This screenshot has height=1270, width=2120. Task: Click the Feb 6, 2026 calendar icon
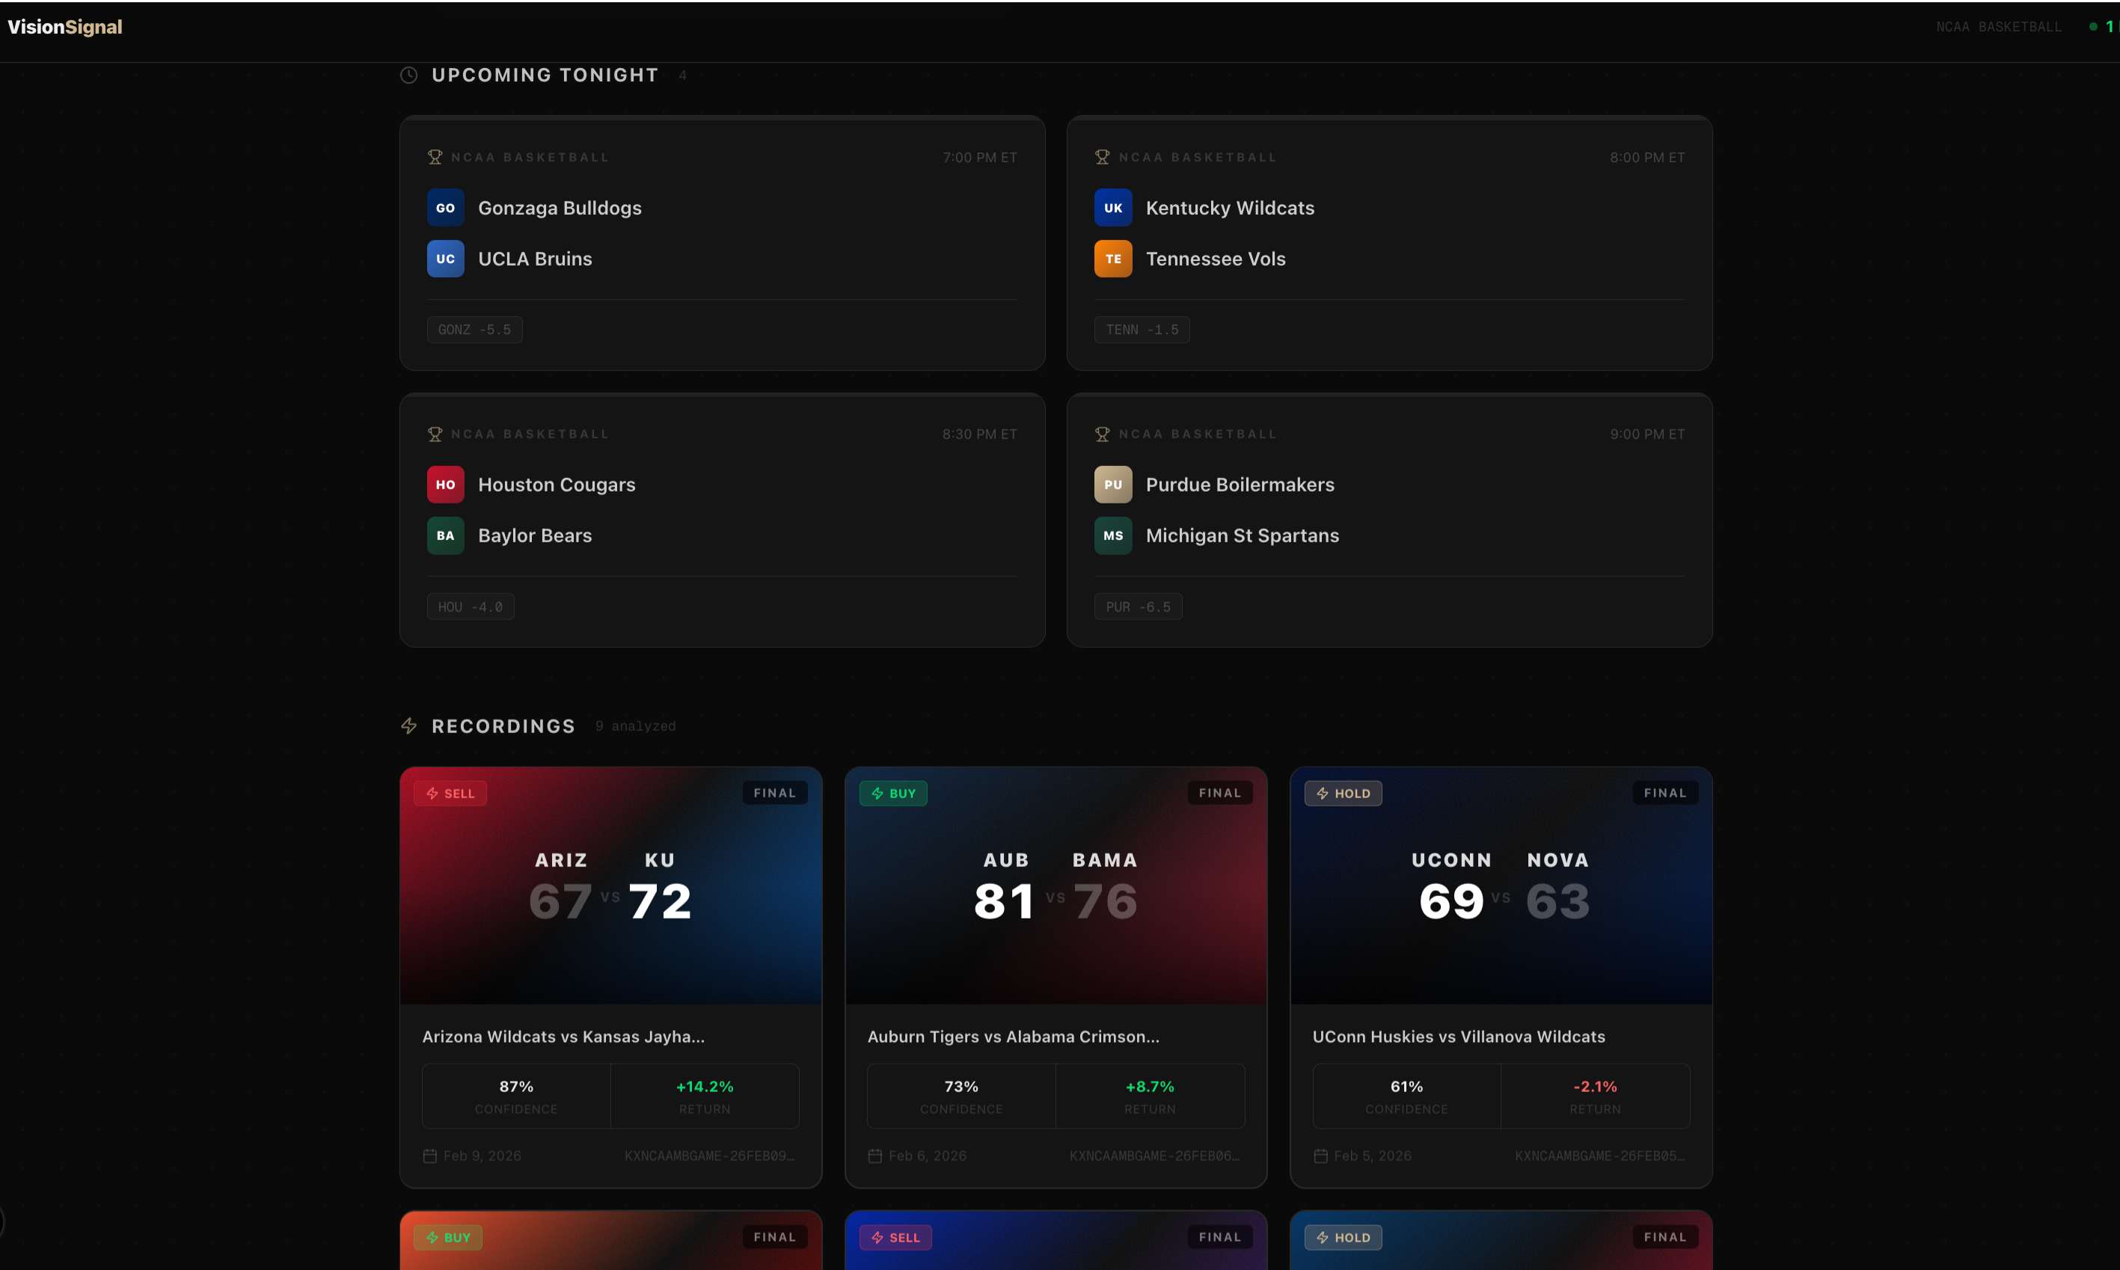(x=874, y=1156)
